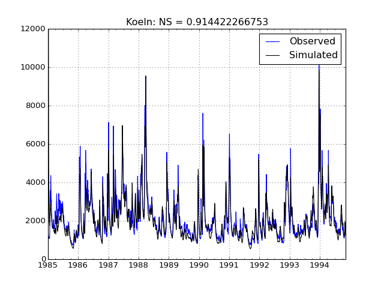Screen dimensions: 384x288
Task: Select the 'Simulated' legend label
Action: tap(313, 55)
